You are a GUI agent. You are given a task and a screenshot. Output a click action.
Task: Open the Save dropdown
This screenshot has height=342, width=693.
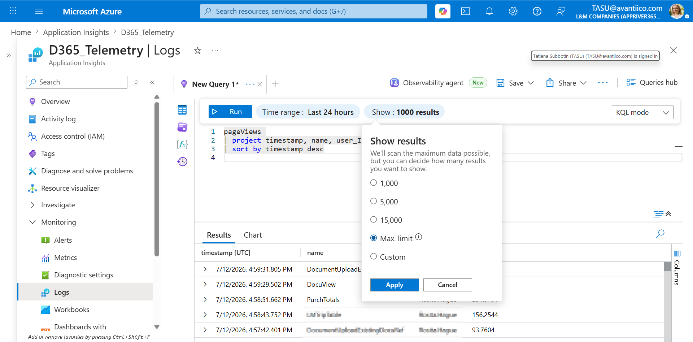(x=515, y=83)
